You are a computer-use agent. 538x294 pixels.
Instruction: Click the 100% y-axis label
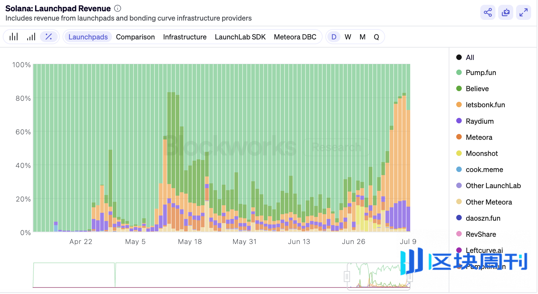tap(21, 65)
